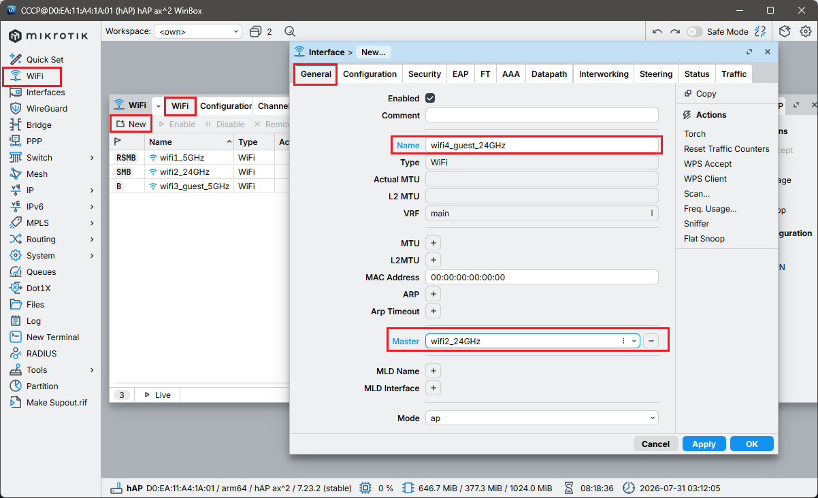Click the icon left of the settings gear
The height and width of the screenshot is (498, 818).
point(785,31)
